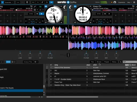Click the Serato headphone status icon
The image size is (137, 102).
(x=115, y=2)
